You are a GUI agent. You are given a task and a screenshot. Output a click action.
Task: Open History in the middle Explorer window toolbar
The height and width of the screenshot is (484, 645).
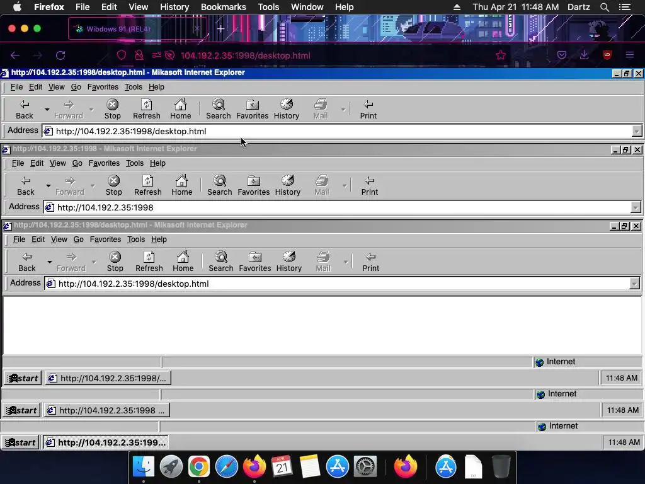(287, 186)
